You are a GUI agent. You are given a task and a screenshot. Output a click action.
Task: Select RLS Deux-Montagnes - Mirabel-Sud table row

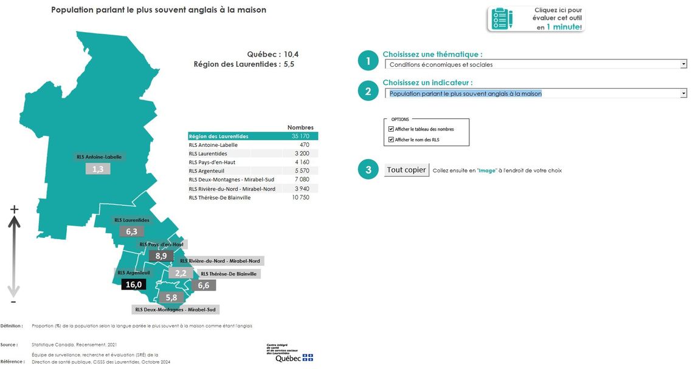coord(253,180)
